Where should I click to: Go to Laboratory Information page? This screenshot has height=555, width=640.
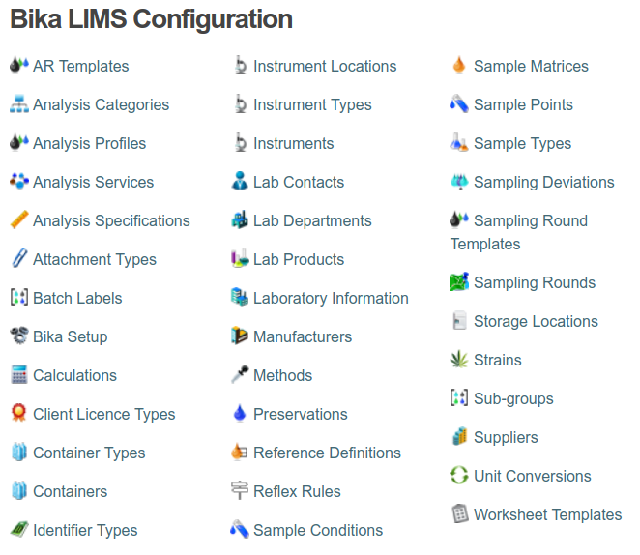pos(331,298)
